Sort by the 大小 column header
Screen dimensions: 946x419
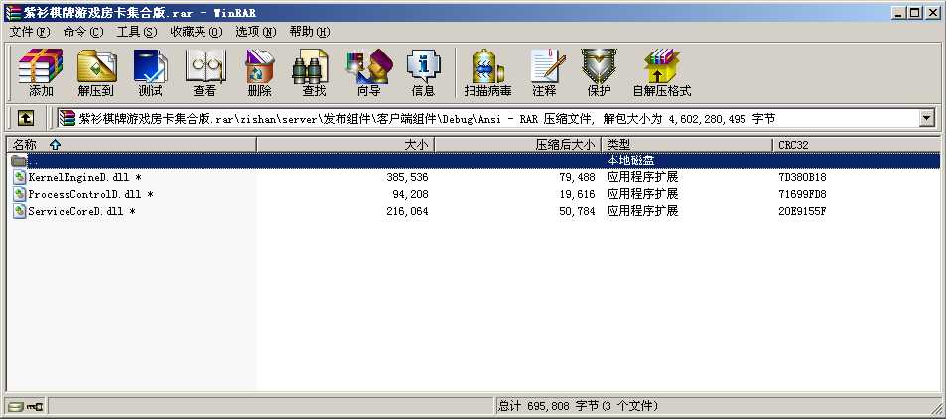click(x=345, y=145)
